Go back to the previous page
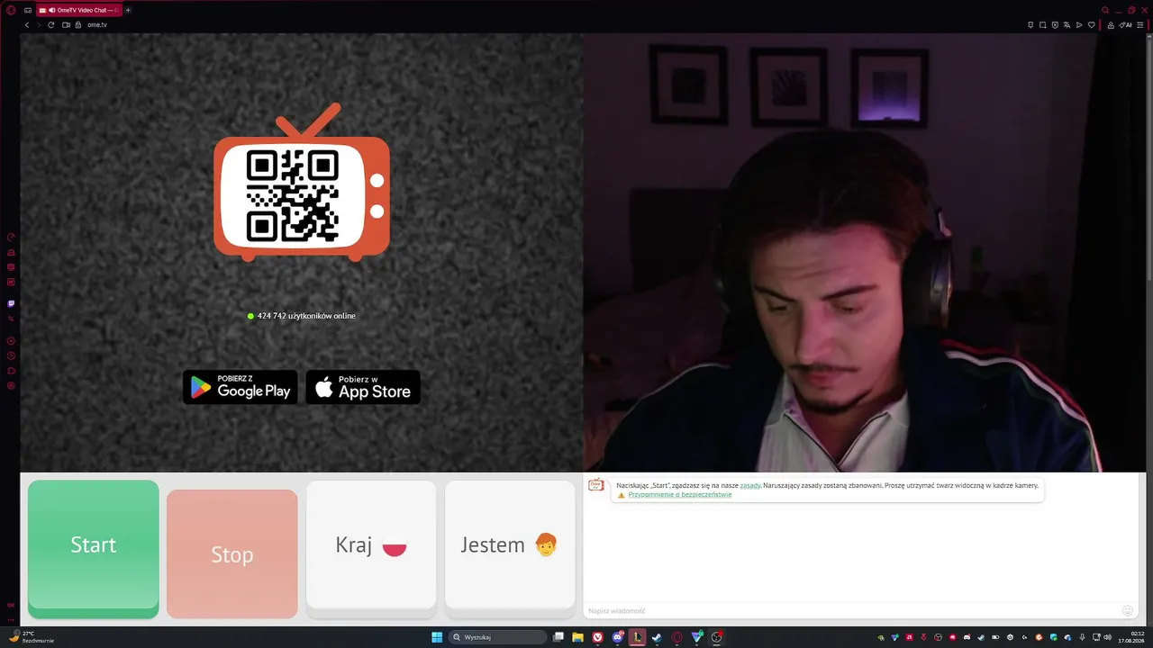1153x648 pixels. point(27,25)
